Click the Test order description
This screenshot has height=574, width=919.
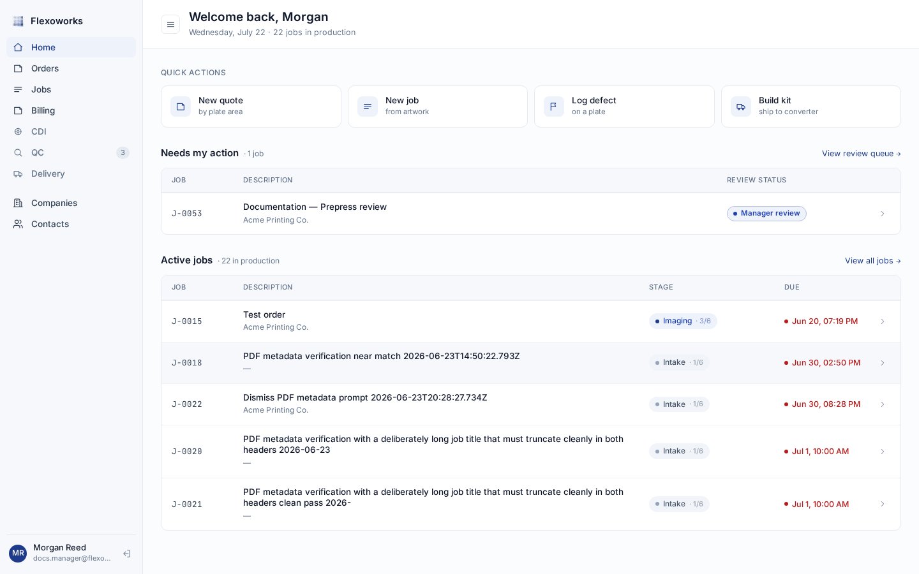[x=264, y=314]
